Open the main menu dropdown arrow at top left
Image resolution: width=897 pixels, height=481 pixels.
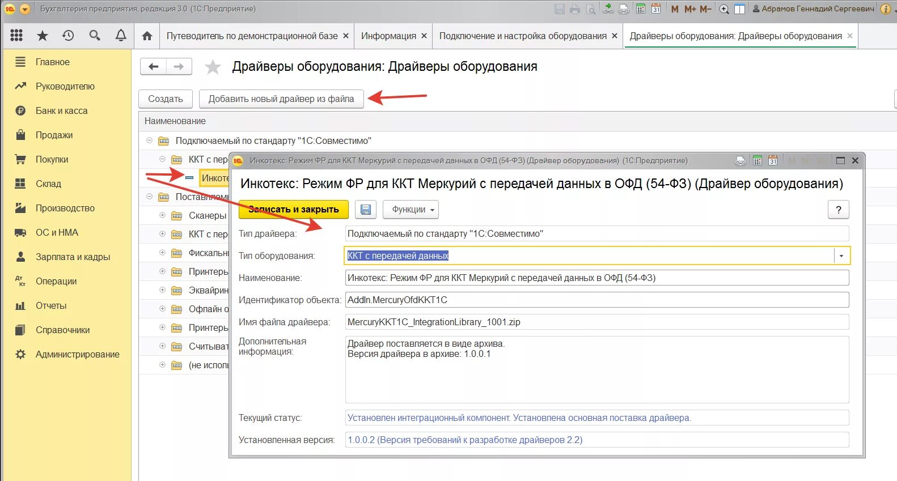coord(24,9)
